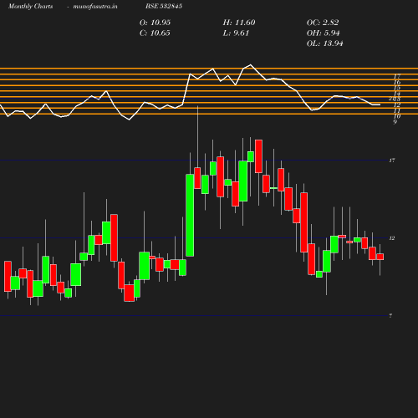The height and width of the screenshot is (418, 418).
Task: Select the 'C: 10.65' close value
Action: (155, 33)
